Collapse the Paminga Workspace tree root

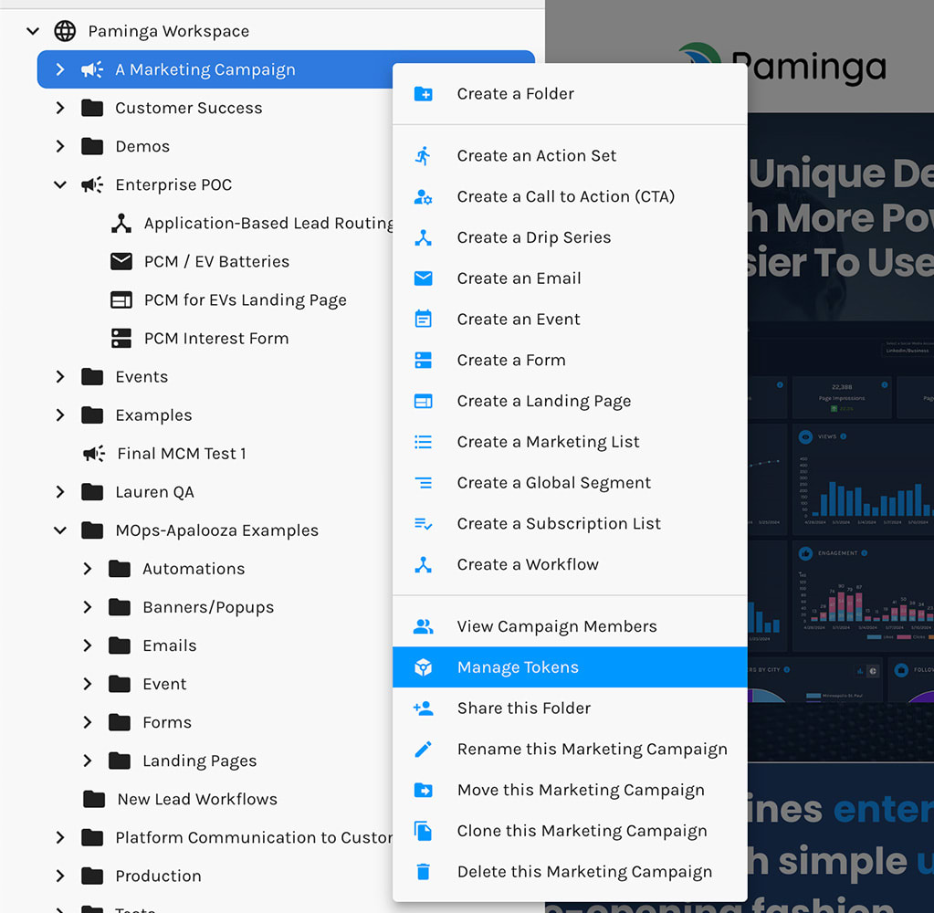click(x=33, y=31)
